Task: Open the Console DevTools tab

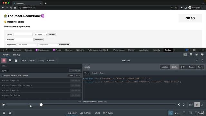Action: pyautogui.click(x=28, y=50)
